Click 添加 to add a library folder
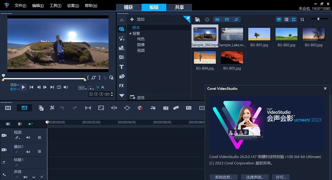332x180 pixels. 138,19
